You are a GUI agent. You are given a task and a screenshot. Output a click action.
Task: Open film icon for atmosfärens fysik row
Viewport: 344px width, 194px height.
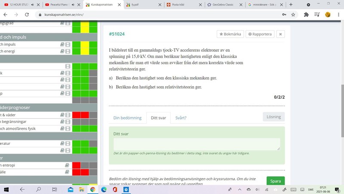click(68, 128)
